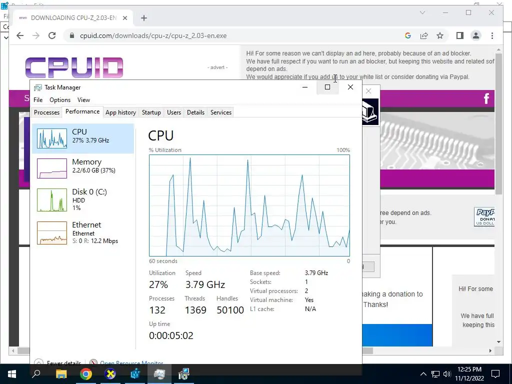This screenshot has width=512, height=384.
Task: Click Task Manager taskbar icon
Action: click(x=159, y=374)
